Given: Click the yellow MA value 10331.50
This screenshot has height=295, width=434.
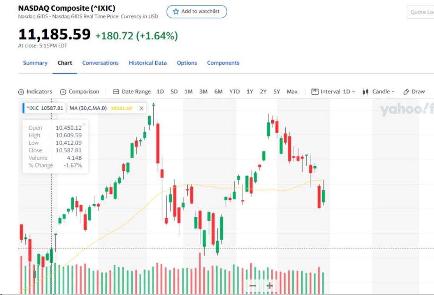Looking at the screenshot, I should 121,108.
